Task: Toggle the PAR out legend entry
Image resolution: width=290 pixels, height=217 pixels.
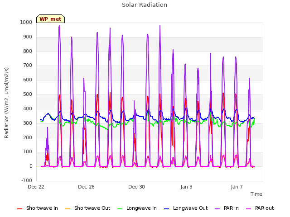Action: [260, 208]
